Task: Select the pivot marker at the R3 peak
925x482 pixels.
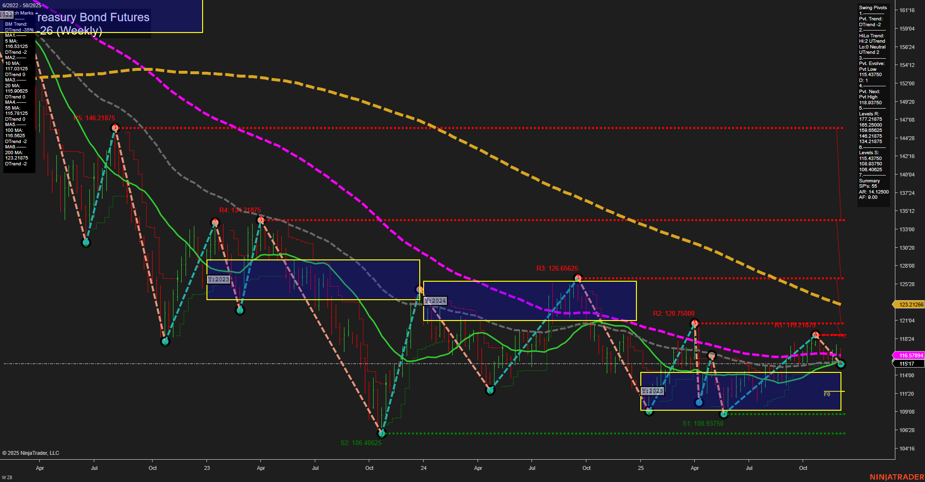Action: coord(578,278)
